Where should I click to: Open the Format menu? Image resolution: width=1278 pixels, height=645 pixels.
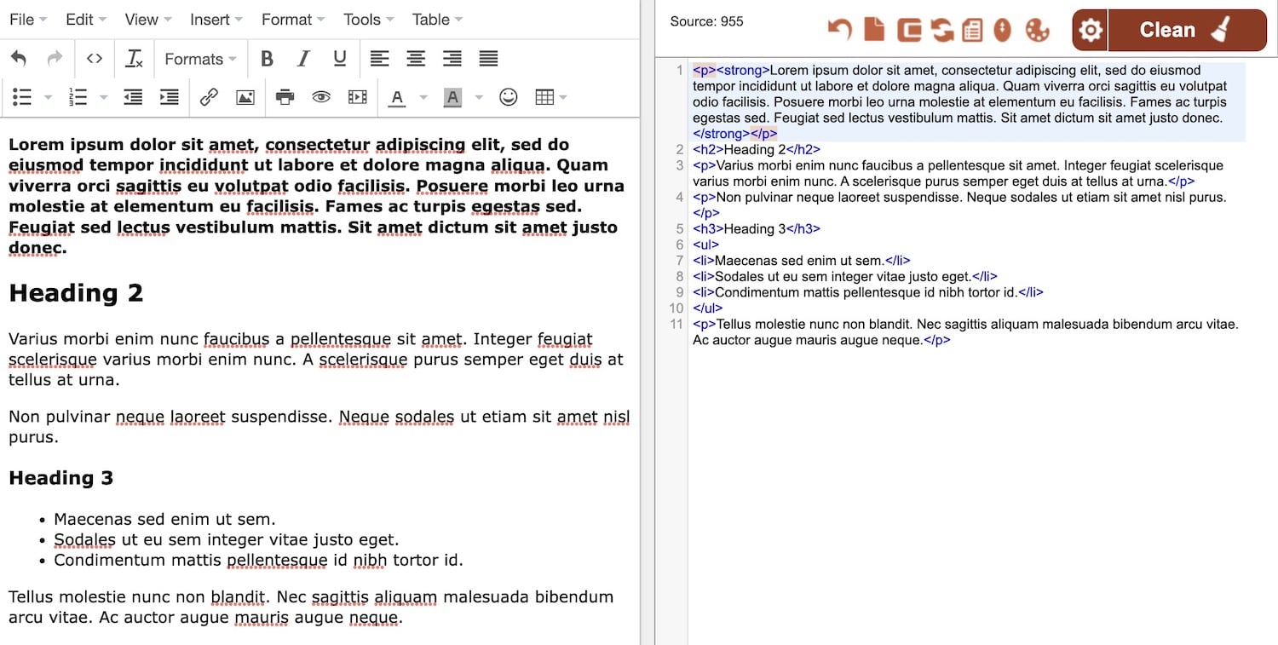[293, 20]
